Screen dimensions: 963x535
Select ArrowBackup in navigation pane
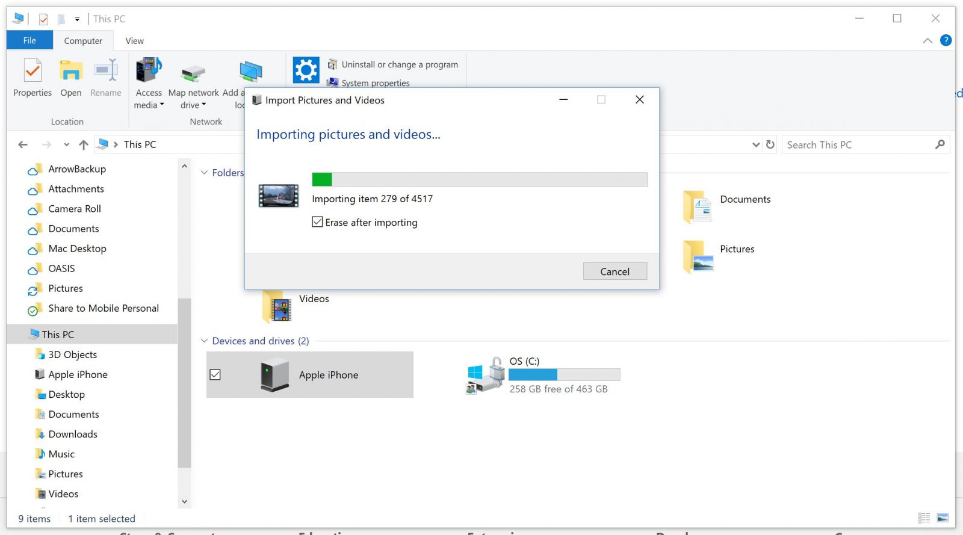77,169
